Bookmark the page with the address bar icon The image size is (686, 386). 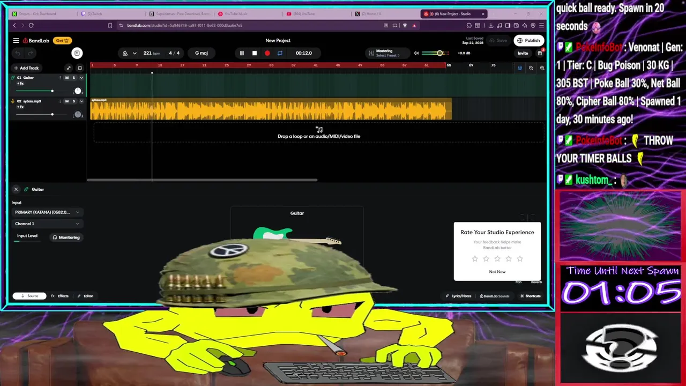click(x=110, y=25)
